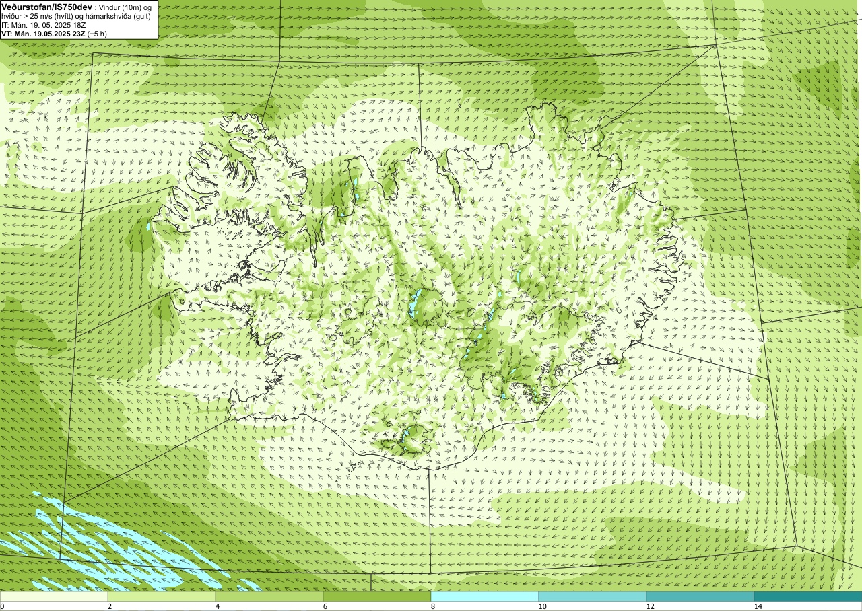Click the 'hviður > 25 m/s (hvítt)' legend text
The width and height of the screenshot is (862, 611).
(40, 16)
